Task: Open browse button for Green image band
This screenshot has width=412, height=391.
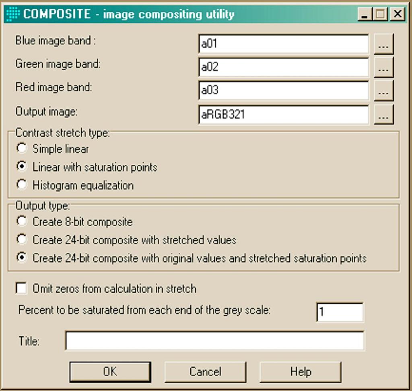Action: (383, 68)
